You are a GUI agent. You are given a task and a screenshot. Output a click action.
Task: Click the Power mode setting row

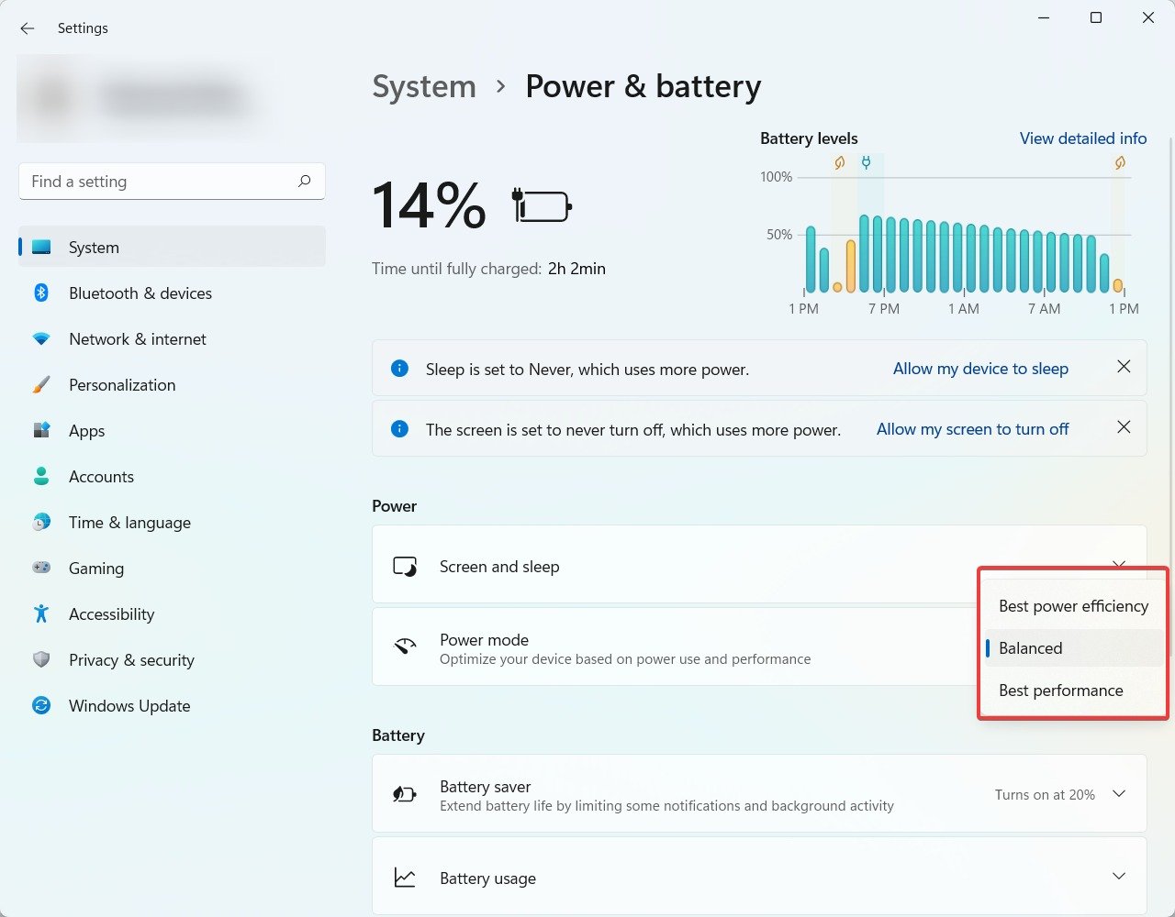click(x=675, y=647)
